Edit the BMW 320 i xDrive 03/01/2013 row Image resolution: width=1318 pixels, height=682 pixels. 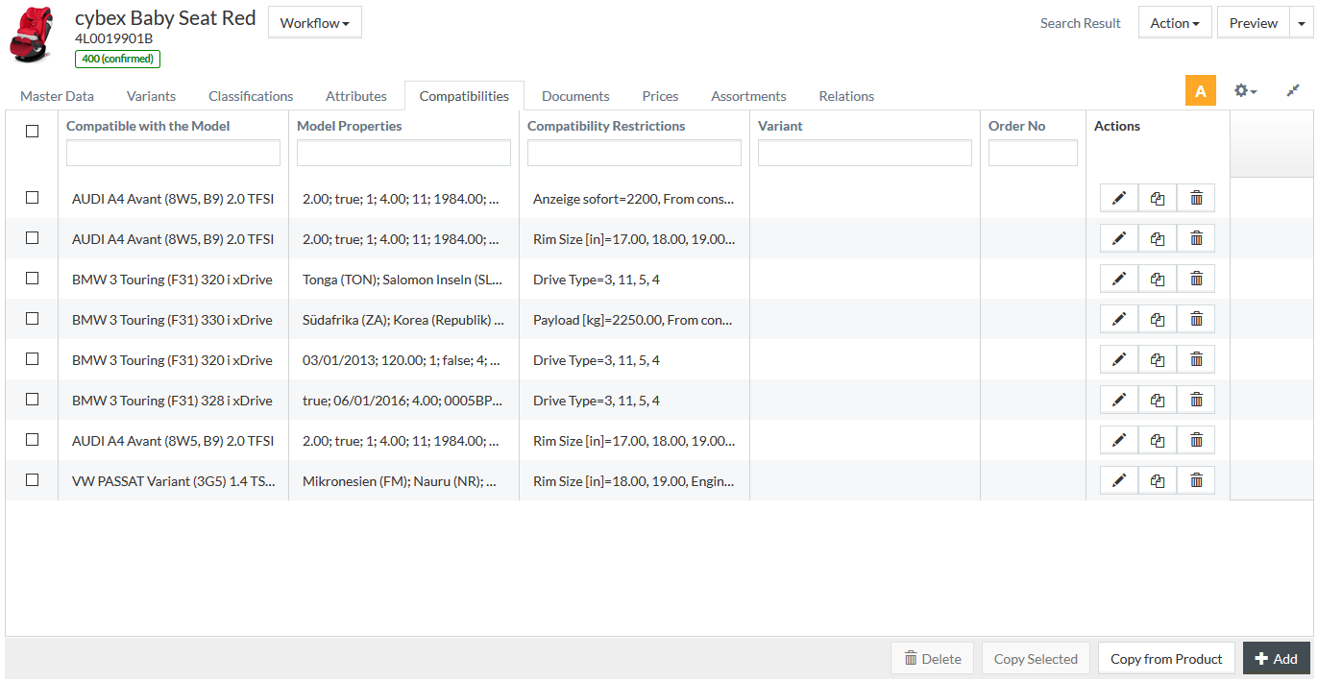point(1119,359)
